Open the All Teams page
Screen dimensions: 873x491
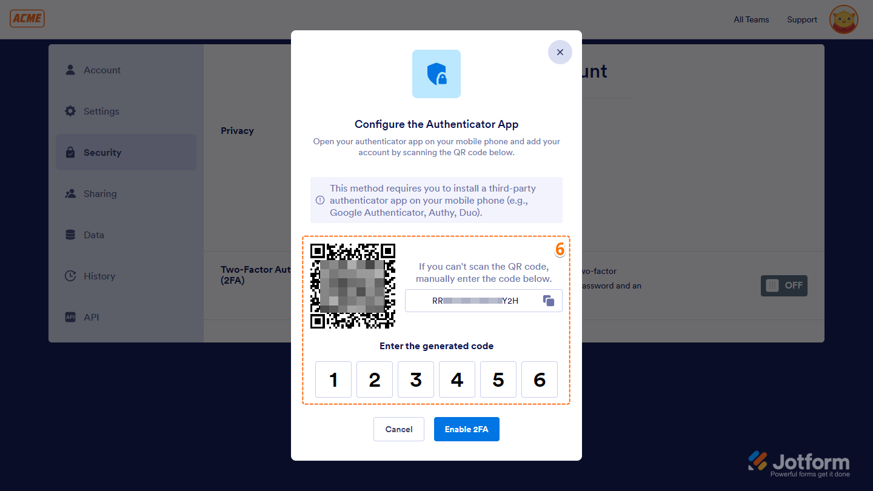coord(751,19)
